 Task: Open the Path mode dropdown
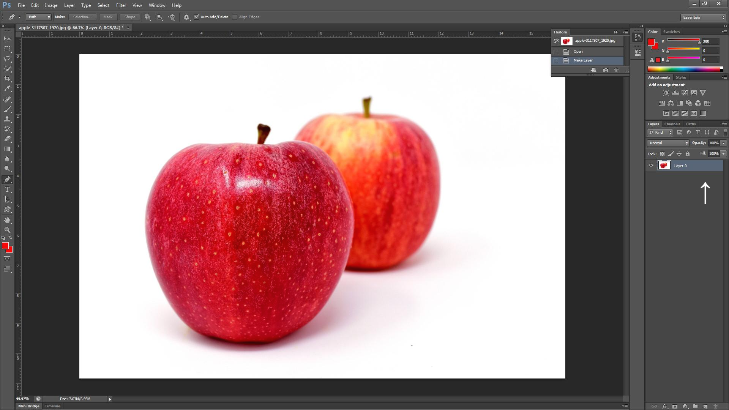[38, 17]
